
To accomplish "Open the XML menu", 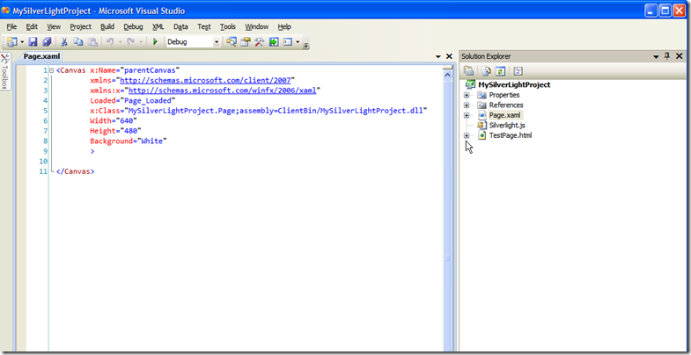I will 158,27.
